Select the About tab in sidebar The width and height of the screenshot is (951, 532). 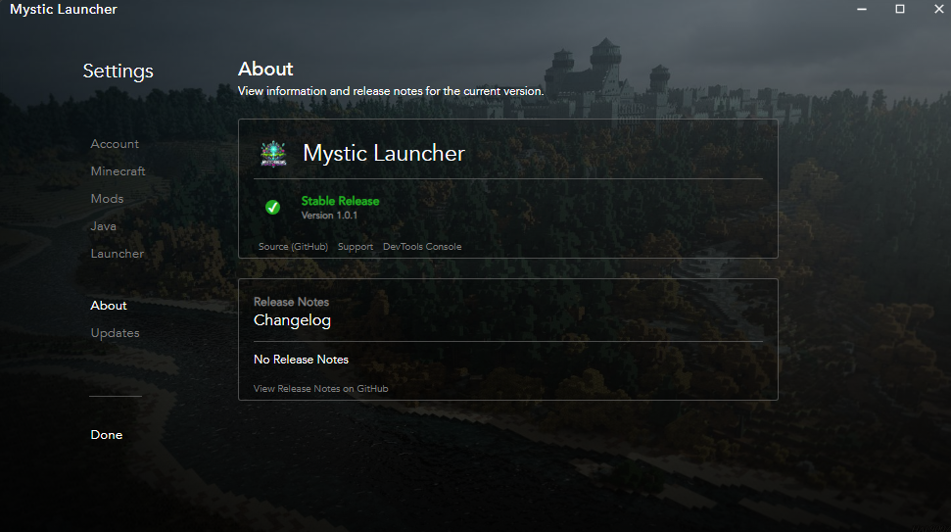[109, 305]
